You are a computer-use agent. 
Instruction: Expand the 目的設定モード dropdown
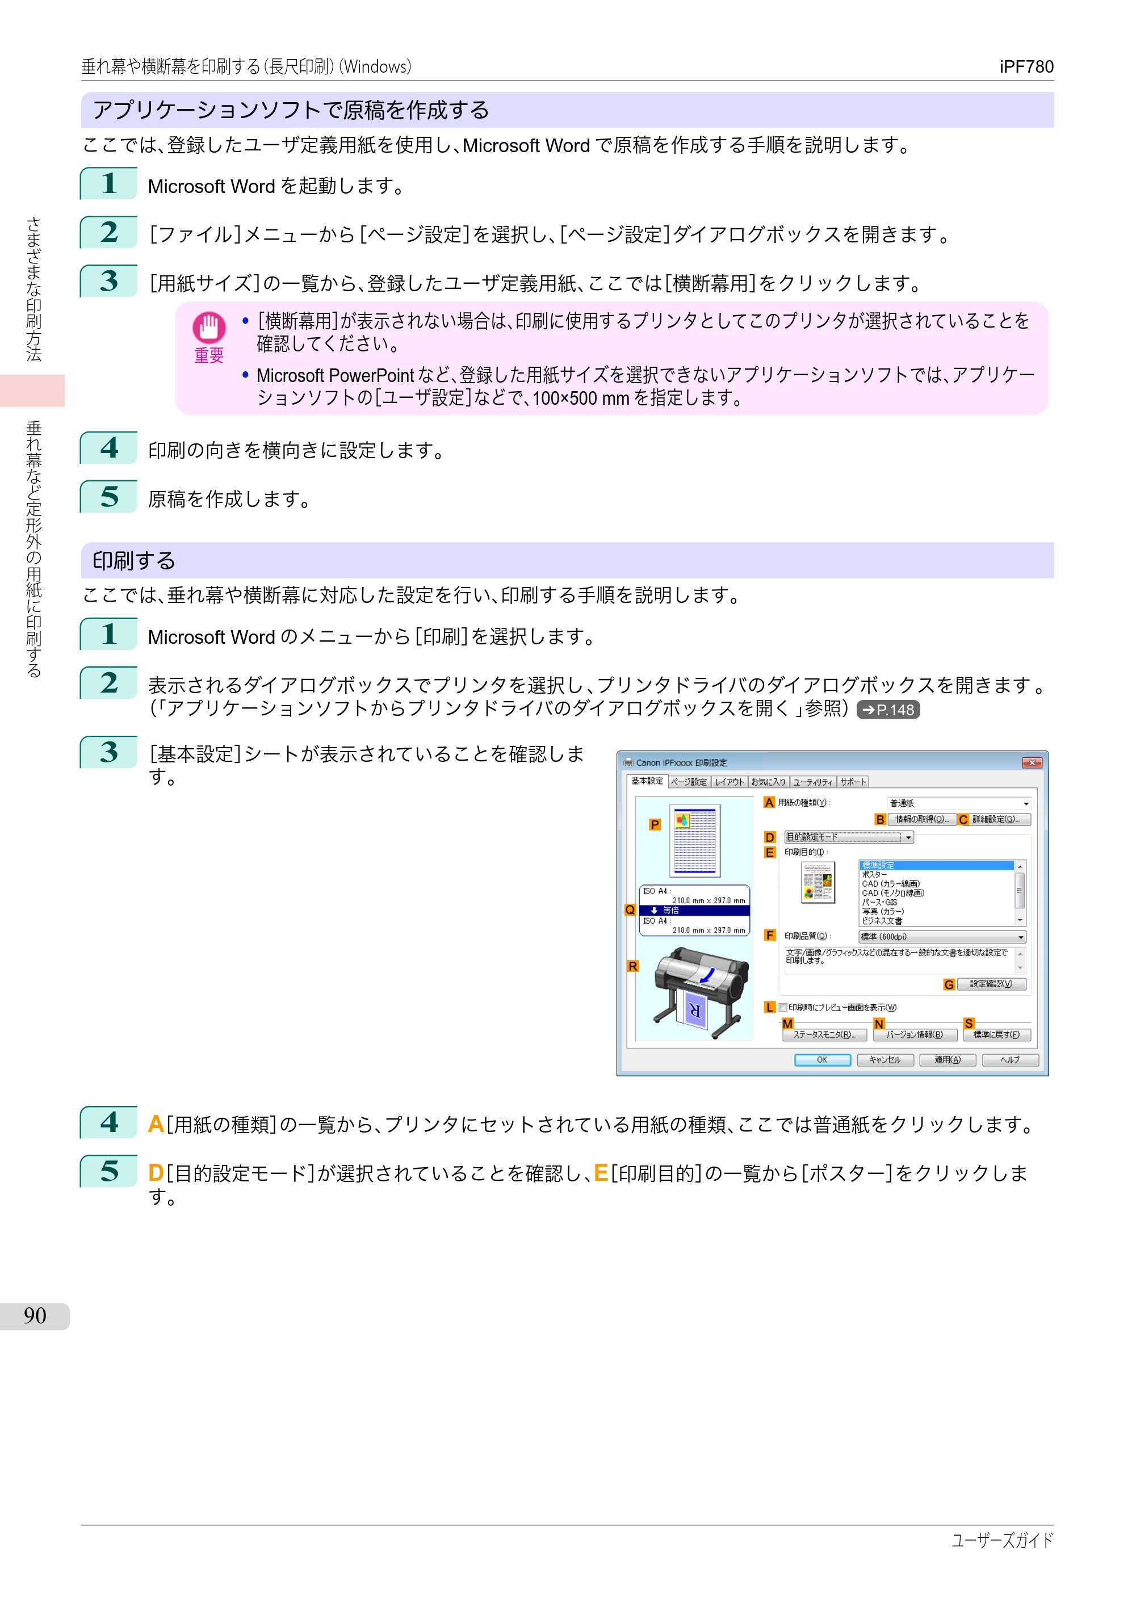click(849, 837)
